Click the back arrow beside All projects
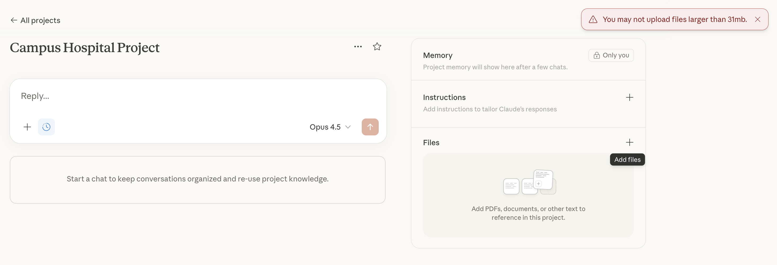The height and width of the screenshot is (265, 777). pyautogui.click(x=14, y=20)
